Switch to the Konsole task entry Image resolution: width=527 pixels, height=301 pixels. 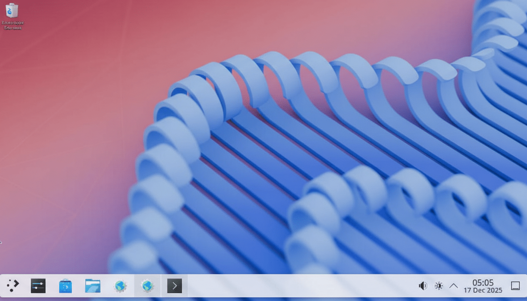point(174,286)
